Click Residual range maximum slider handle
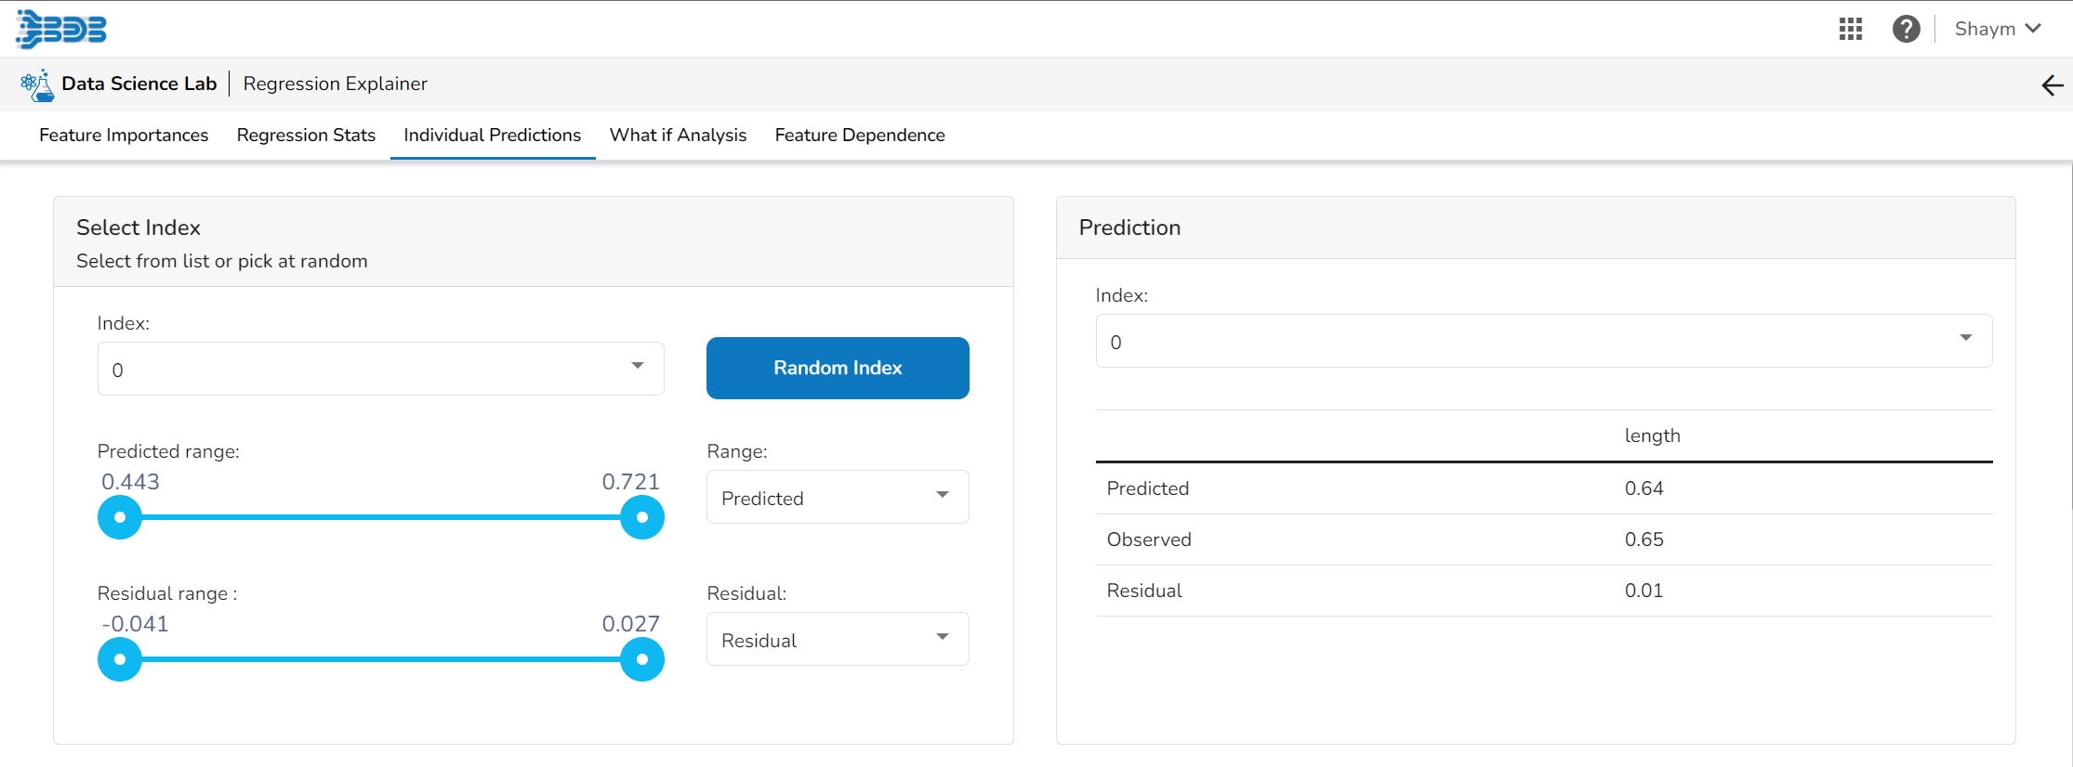 click(x=641, y=659)
